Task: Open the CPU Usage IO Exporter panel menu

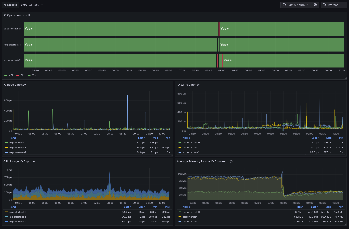Action: 19,161
